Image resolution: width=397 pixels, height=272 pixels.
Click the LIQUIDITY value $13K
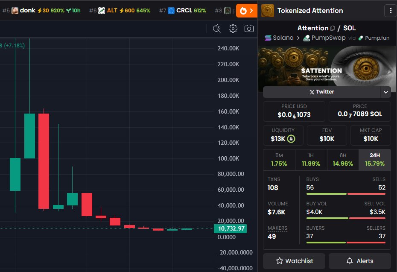(x=278, y=139)
